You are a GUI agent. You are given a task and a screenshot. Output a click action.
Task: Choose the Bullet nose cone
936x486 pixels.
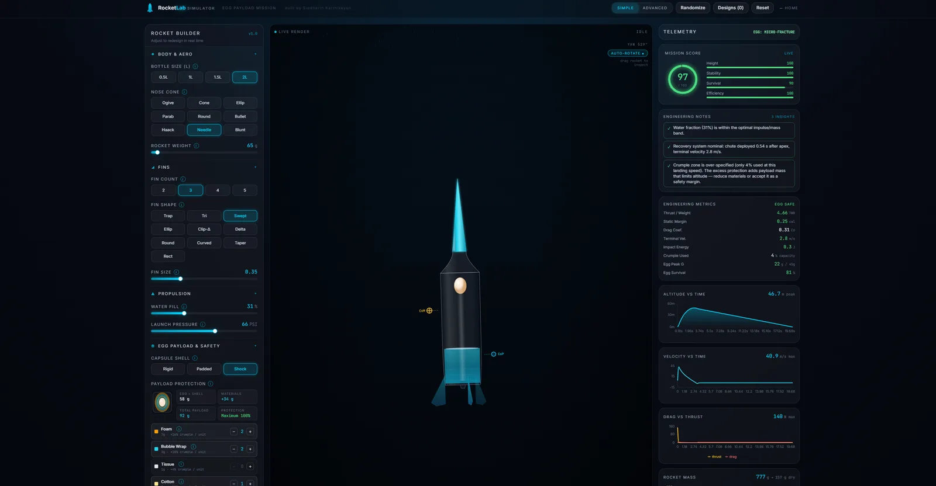pos(240,116)
